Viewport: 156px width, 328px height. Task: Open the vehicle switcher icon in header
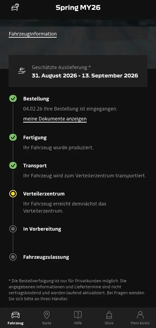[15, 7]
